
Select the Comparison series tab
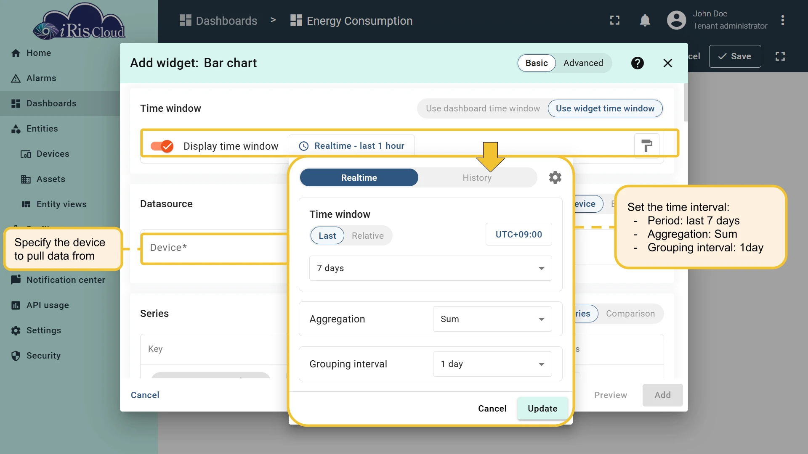pos(630,314)
